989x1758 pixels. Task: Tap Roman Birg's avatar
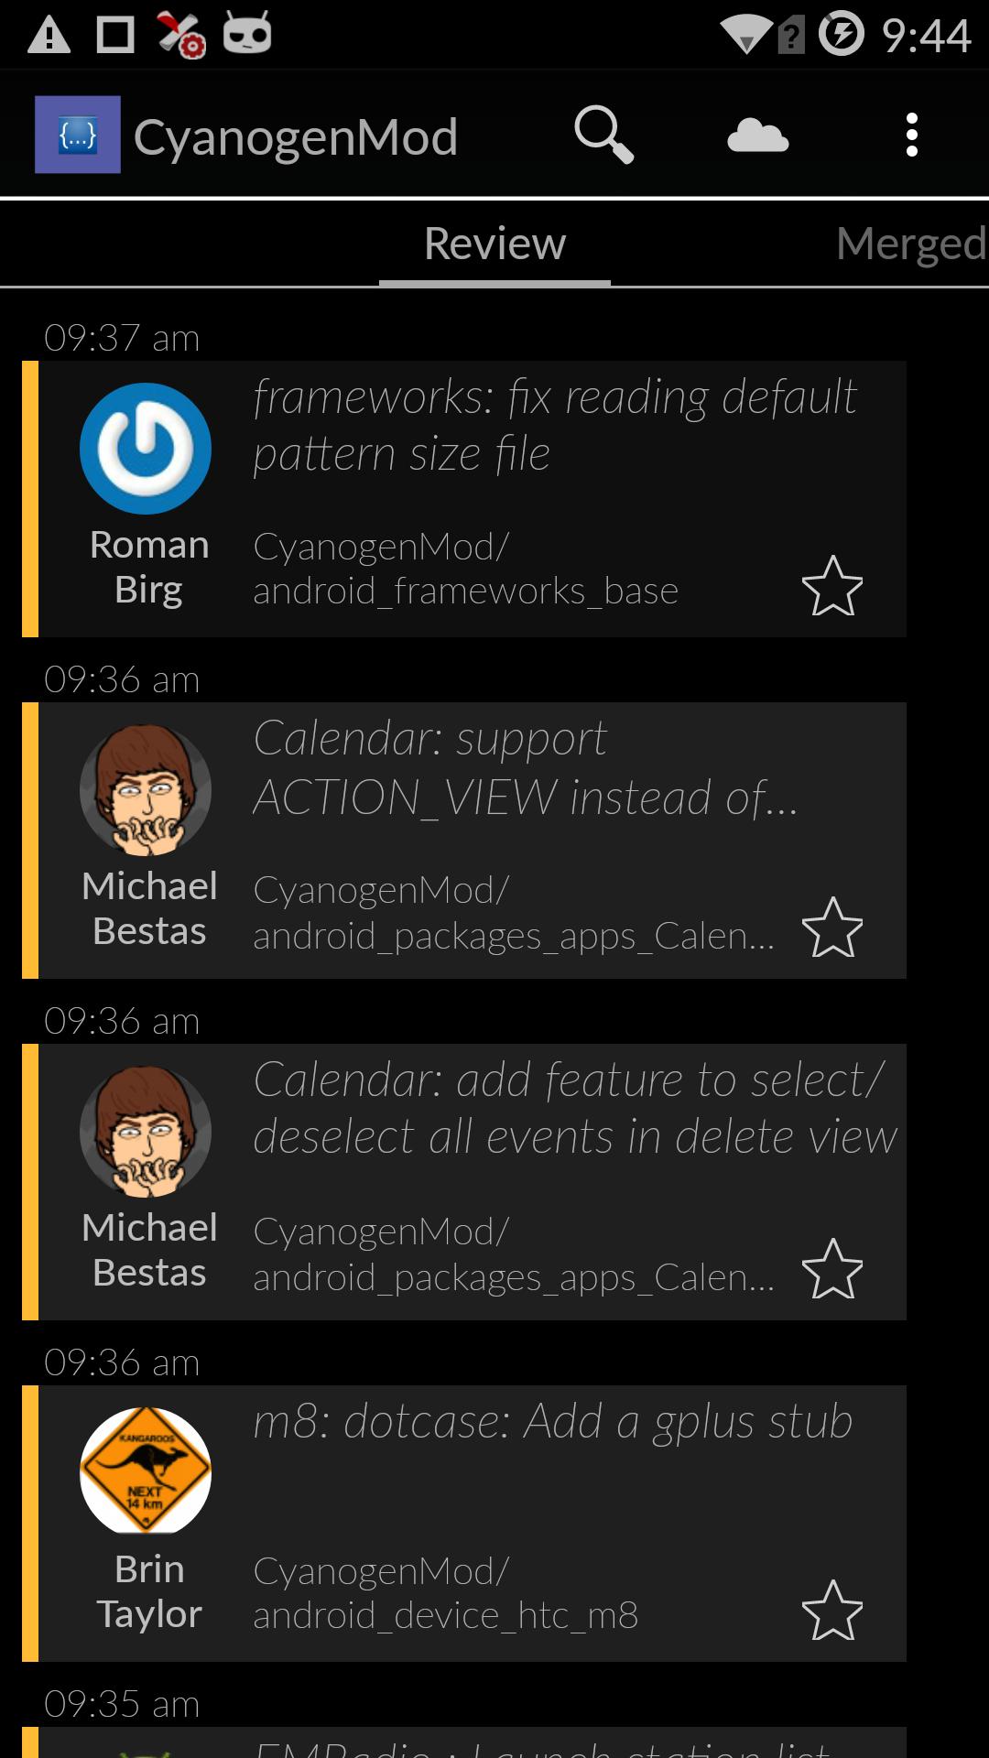coord(146,449)
